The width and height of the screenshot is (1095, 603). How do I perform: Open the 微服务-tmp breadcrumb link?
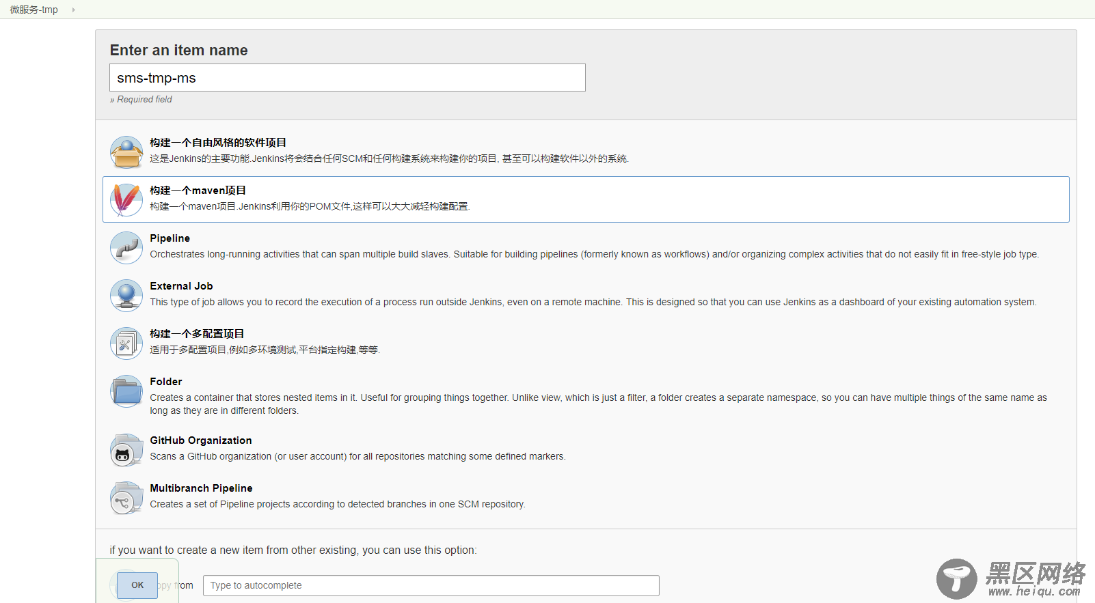34,10
